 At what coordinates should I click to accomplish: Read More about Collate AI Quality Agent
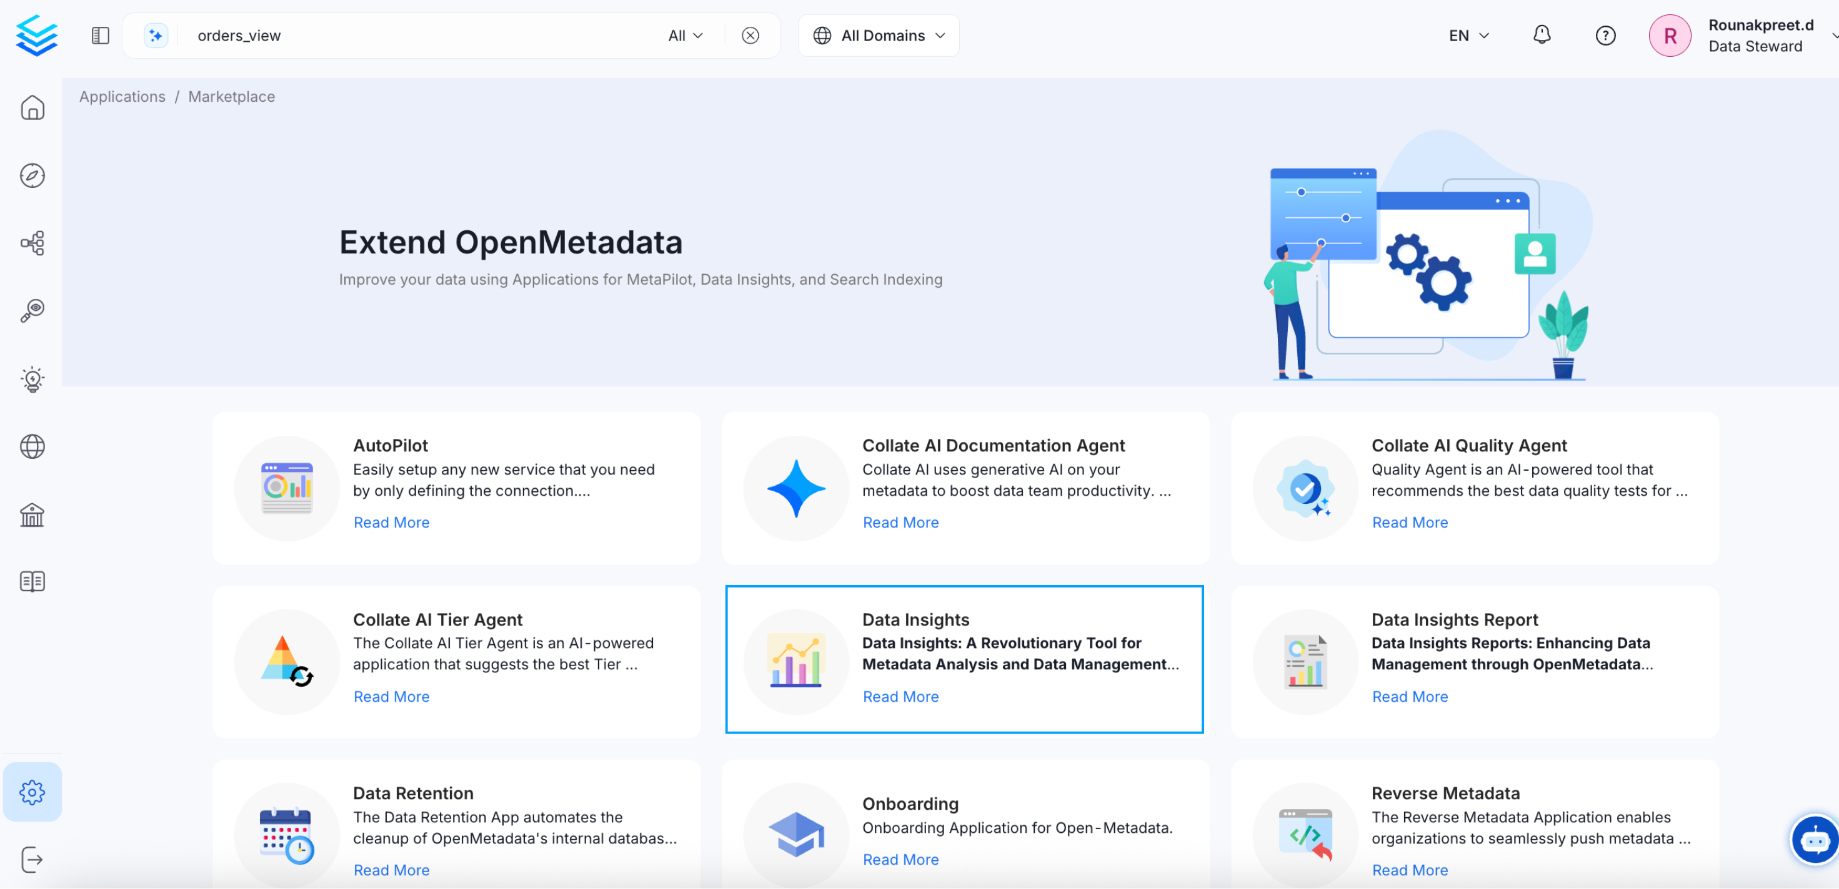coord(1410,521)
